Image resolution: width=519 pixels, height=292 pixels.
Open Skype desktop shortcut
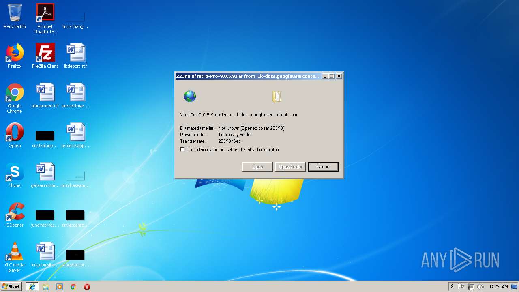tap(15, 175)
